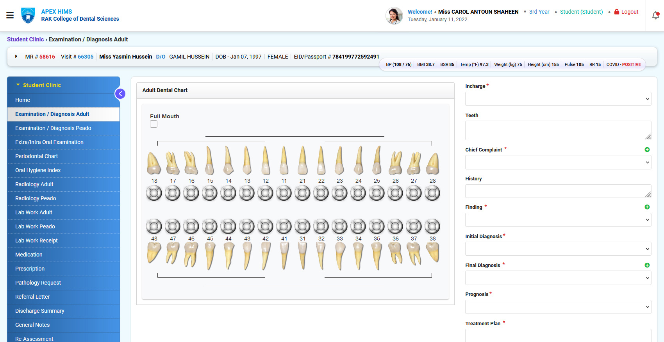Open the Incharge dropdown
The height and width of the screenshot is (342, 664).
558,99
